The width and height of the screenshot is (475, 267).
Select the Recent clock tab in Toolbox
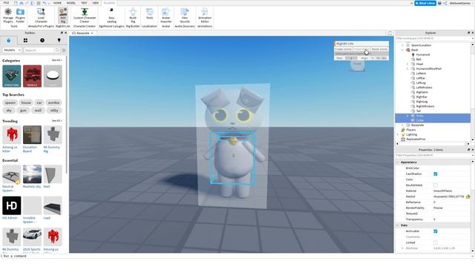pyautogui.click(x=42, y=40)
